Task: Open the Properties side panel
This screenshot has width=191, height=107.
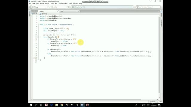Action: 161,23
